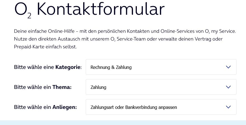Open the Anliegen dropdown showing Zahlungsart oder Bankverbindung anpassen
The width and height of the screenshot is (246, 125).
click(161, 107)
